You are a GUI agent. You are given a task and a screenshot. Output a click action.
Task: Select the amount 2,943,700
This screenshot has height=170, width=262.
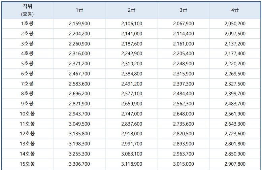[x=79, y=114]
